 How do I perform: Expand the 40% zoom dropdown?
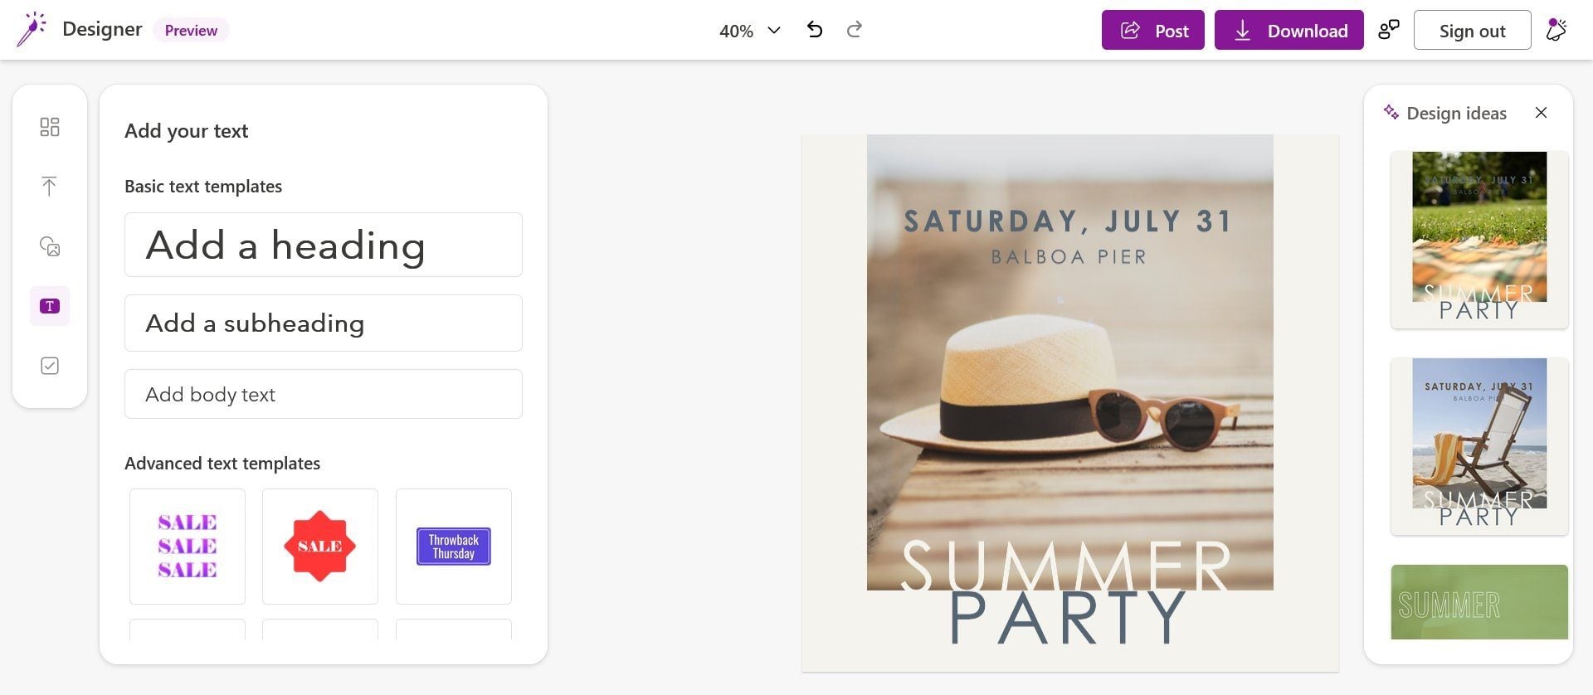pyautogui.click(x=750, y=31)
